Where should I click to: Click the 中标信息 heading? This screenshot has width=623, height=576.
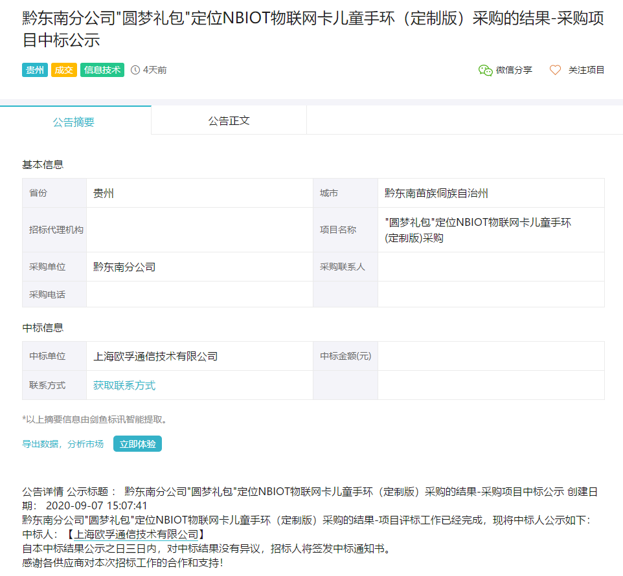tap(43, 327)
